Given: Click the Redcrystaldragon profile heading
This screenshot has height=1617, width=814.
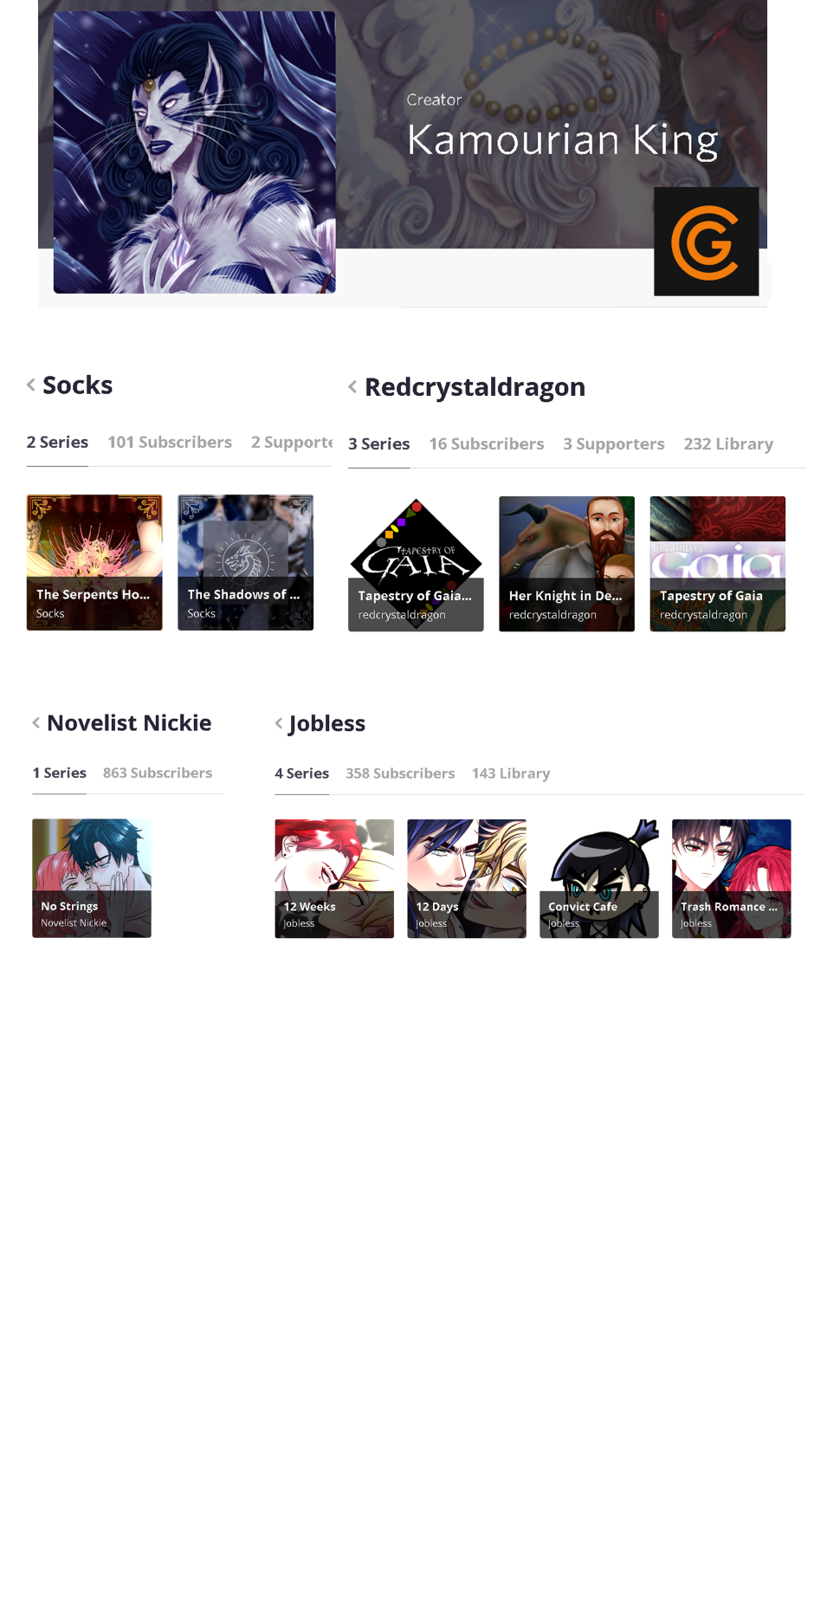Looking at the screenshot, I should tap(475, 387).
